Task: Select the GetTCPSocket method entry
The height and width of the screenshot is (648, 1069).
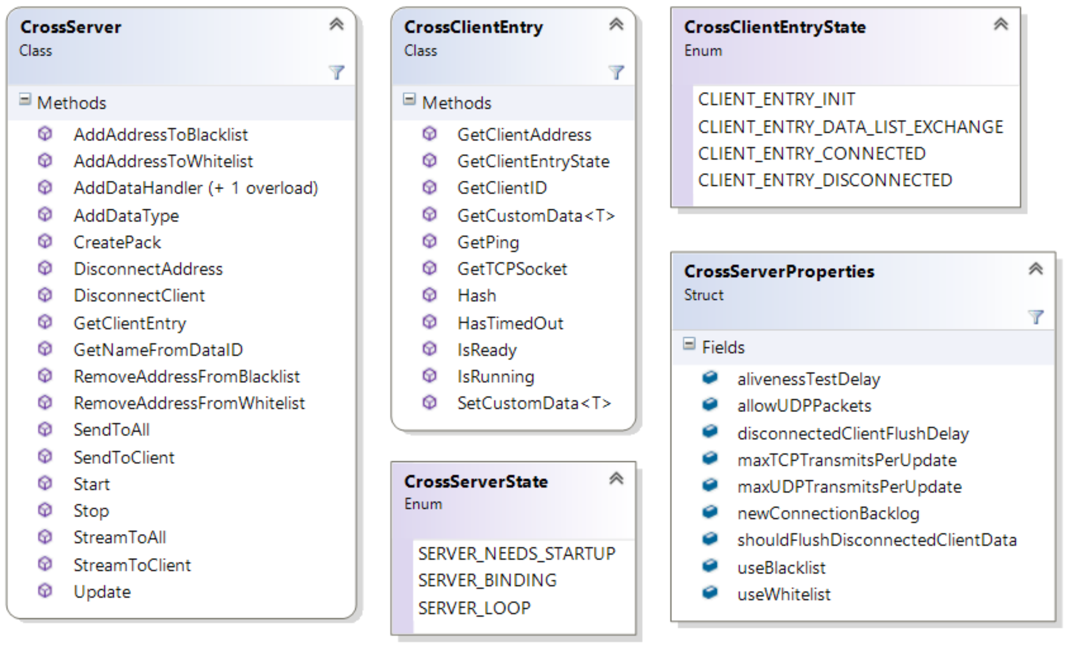Action: coord(512,269)
